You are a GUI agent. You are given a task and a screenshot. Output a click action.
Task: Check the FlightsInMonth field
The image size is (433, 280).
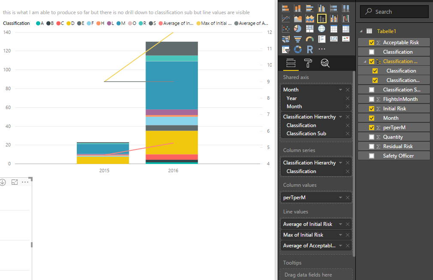[x=372, y=99]
